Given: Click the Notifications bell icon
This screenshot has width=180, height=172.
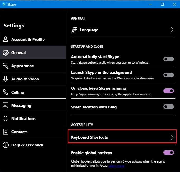Looking at the screenshot, I should point(6,118).
